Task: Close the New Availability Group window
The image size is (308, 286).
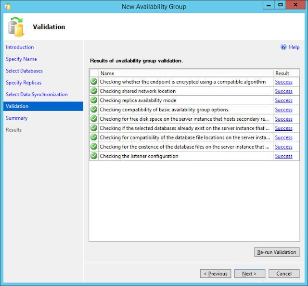Action: click(295, 5)
